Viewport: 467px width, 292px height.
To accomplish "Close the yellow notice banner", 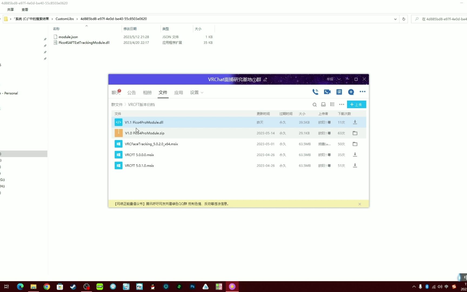I will [x=359, y=204].
